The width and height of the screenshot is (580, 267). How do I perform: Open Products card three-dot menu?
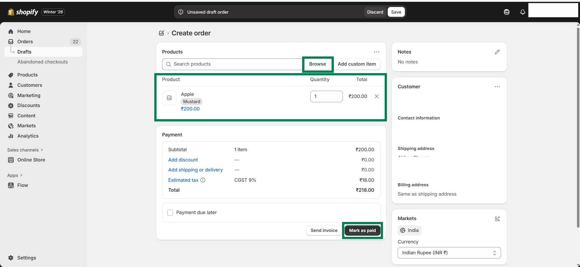376,52
